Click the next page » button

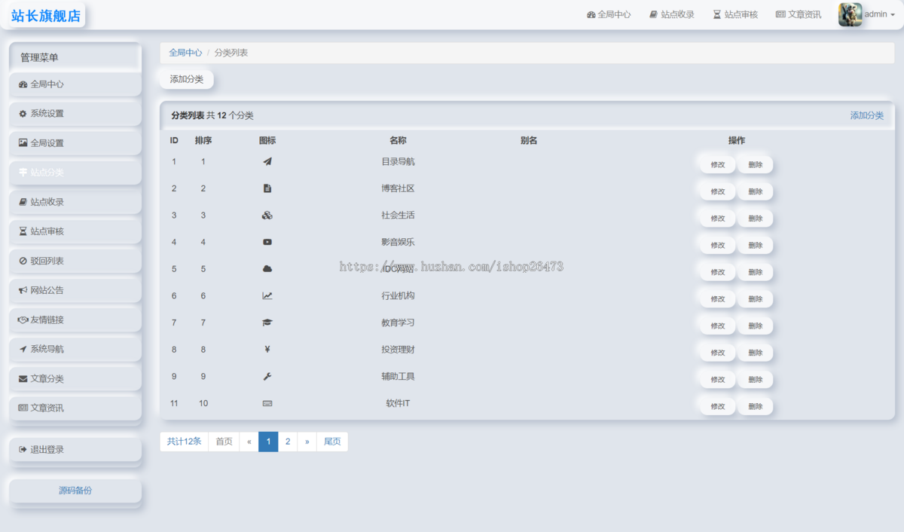307,442
